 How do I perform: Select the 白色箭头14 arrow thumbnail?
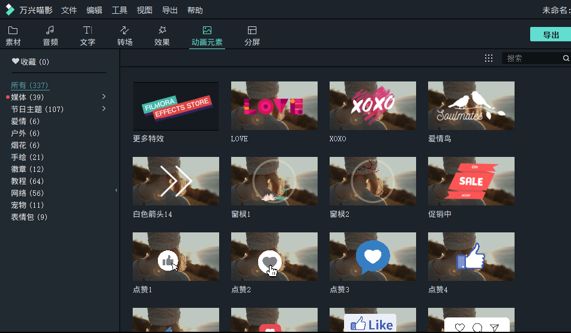(x=176, y=181)
